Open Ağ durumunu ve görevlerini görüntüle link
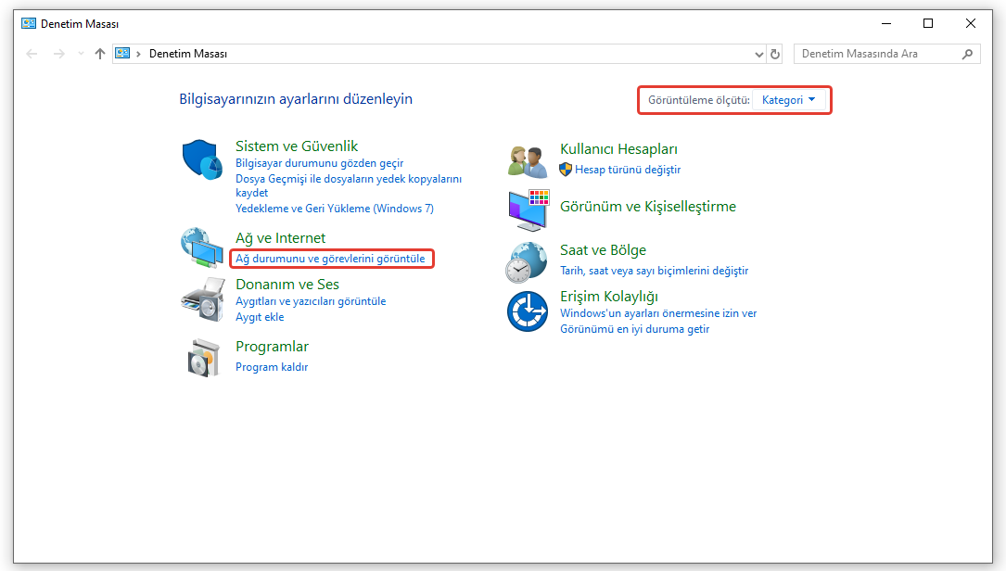1006x571 pixels. click(330, 259)
